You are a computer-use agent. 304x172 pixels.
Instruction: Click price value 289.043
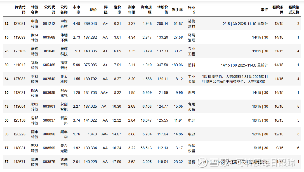pyautogui.click(x=90, y=23)
